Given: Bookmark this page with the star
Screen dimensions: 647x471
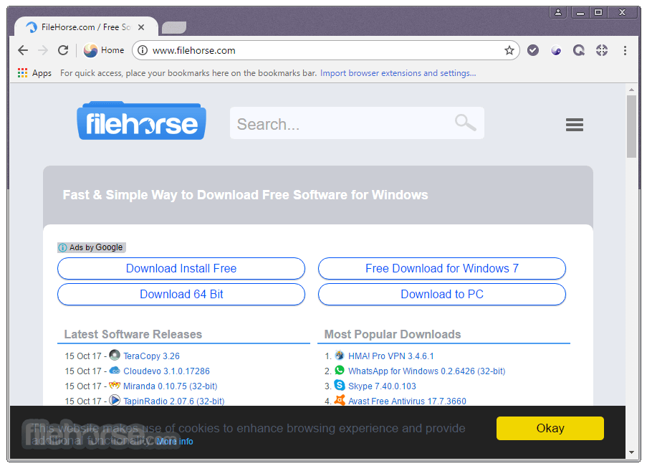Looking at the screenshot, I should click(509, 50).
